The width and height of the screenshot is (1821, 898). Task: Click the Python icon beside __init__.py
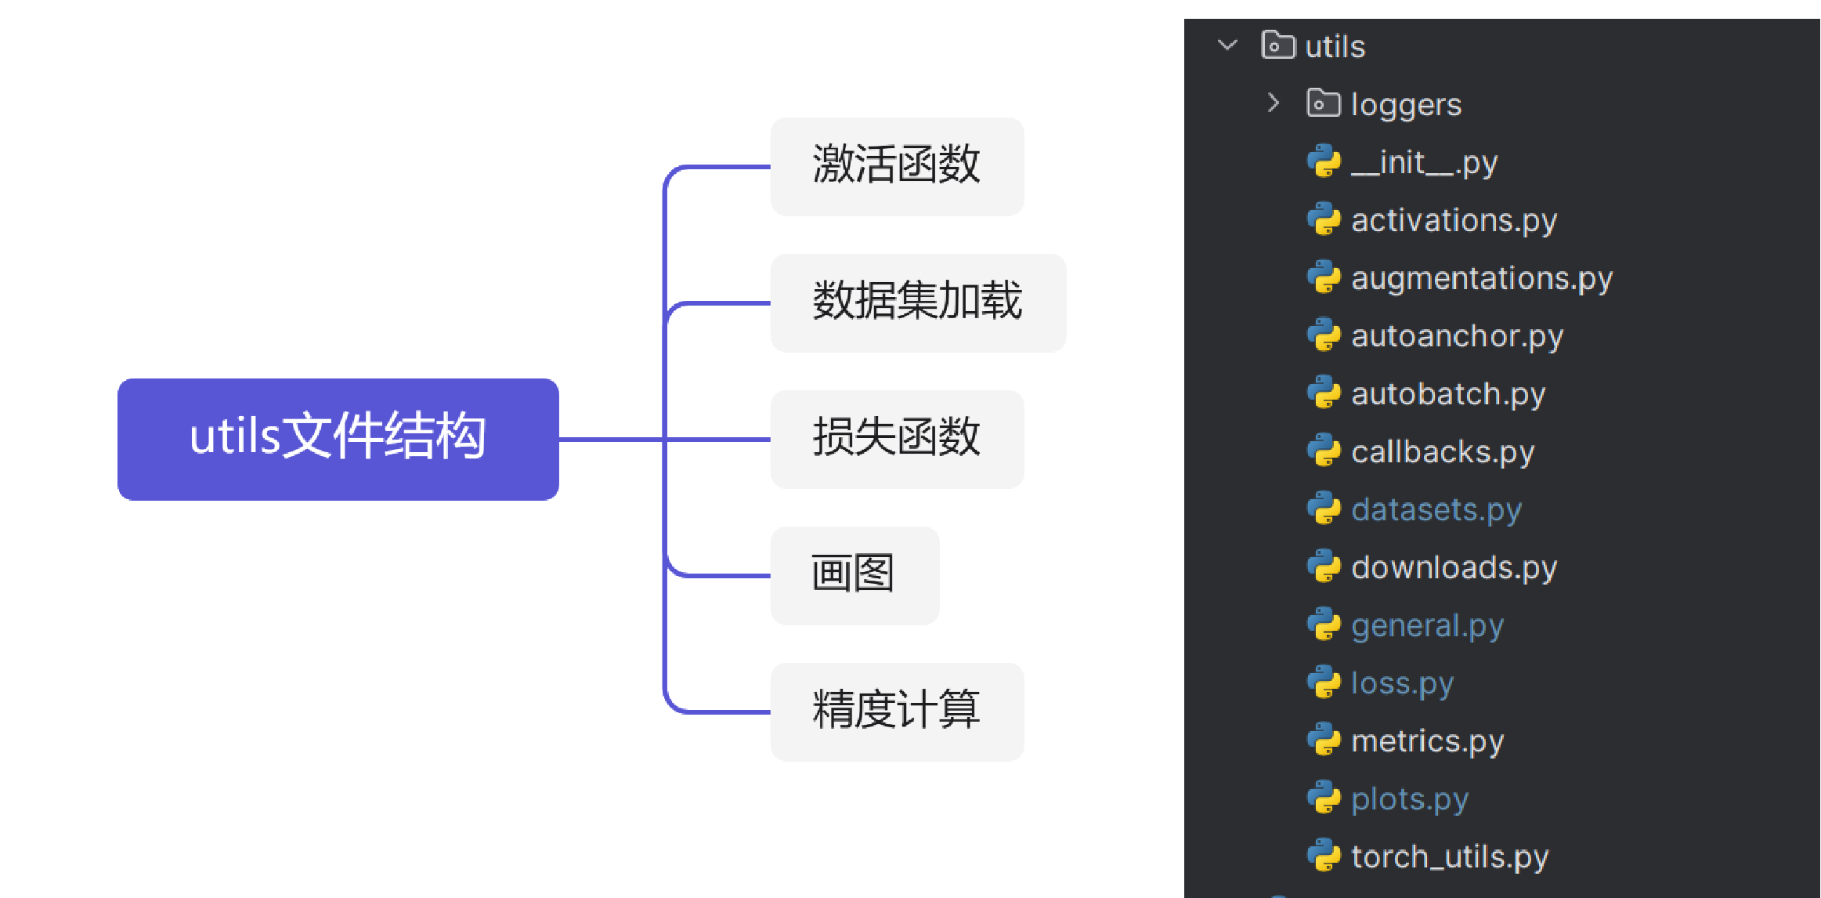point(1324,161)
